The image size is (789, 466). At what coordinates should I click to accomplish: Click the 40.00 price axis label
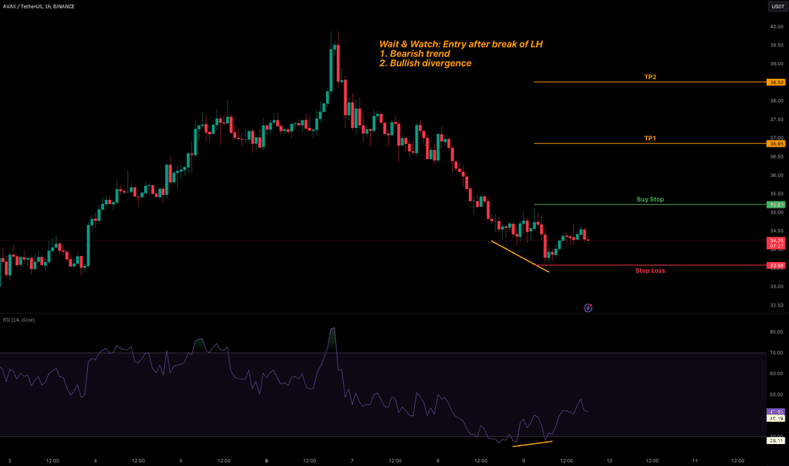coord(776,27)
